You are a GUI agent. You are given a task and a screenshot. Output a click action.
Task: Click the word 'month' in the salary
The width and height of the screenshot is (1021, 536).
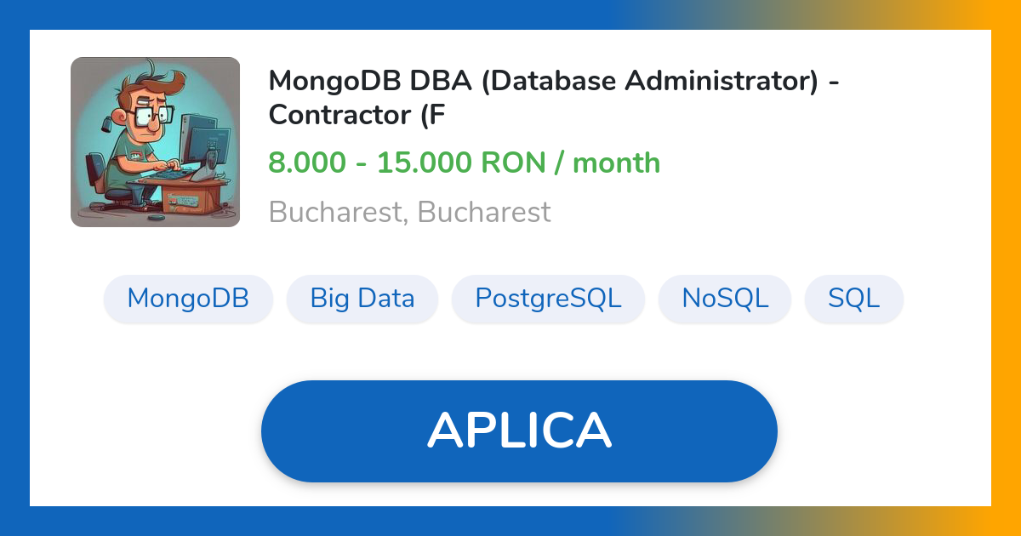coord(616,162)
